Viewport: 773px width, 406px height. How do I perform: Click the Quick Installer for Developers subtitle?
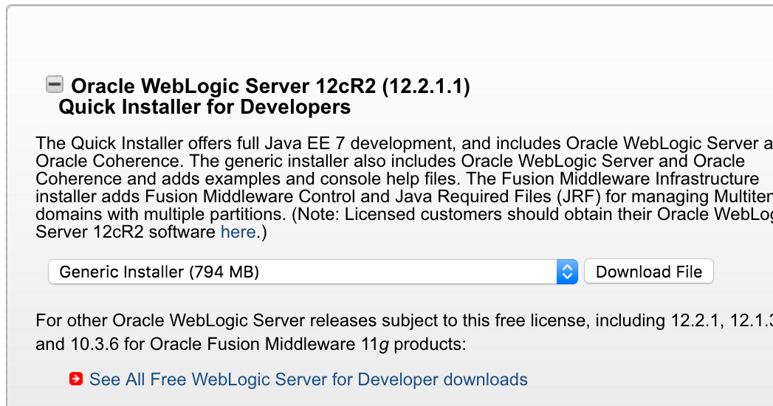(205, 107)
